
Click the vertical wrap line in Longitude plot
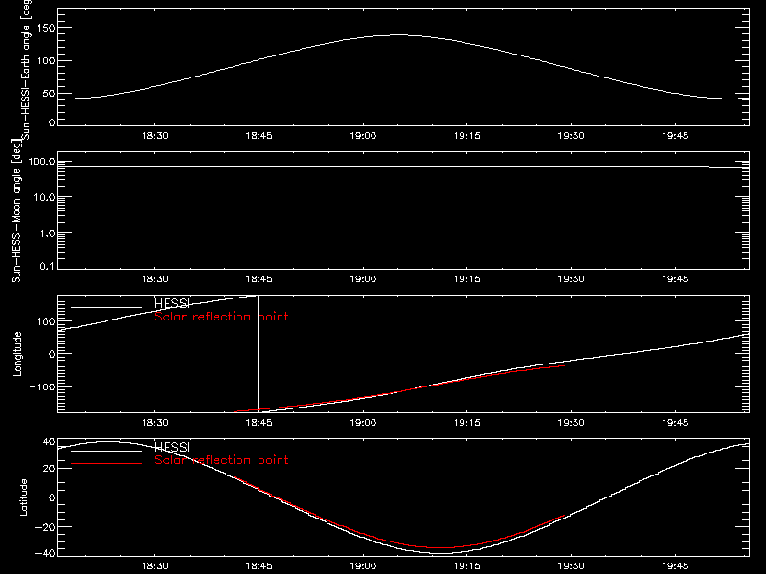(x=258, y=354)
